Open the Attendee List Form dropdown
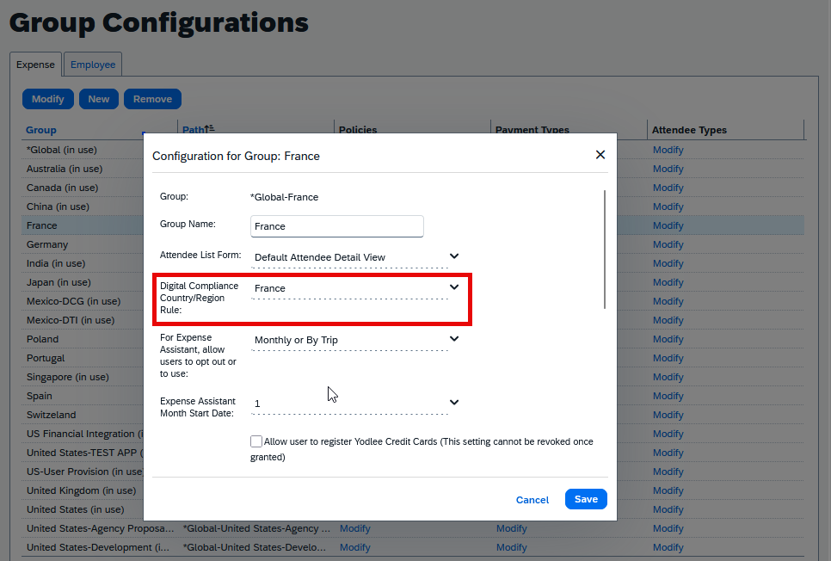 (x=354, y=257)
